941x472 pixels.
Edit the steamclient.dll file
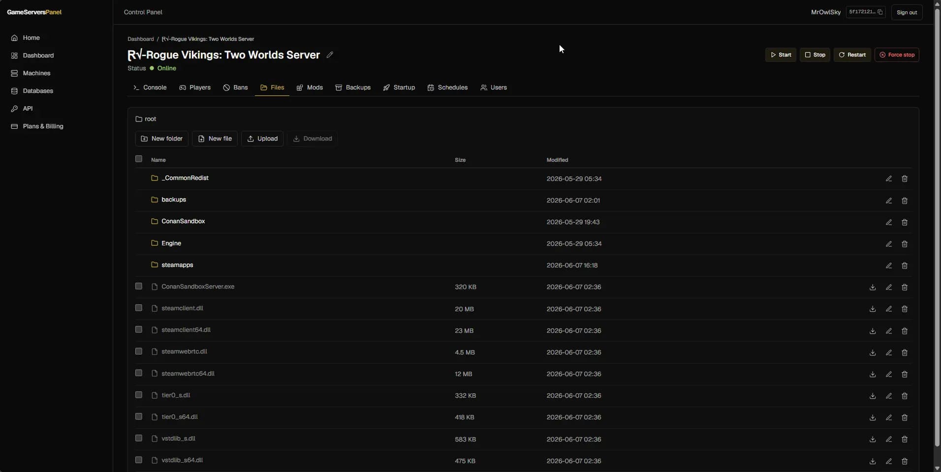[889, 309]
